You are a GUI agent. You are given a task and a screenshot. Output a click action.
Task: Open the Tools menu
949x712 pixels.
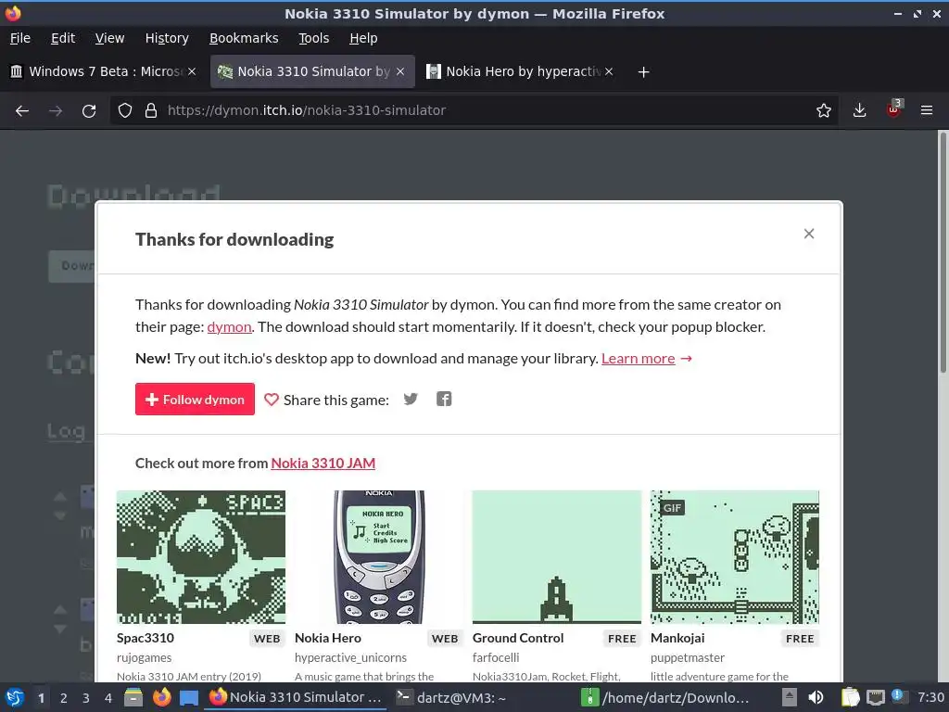(313, 38)
